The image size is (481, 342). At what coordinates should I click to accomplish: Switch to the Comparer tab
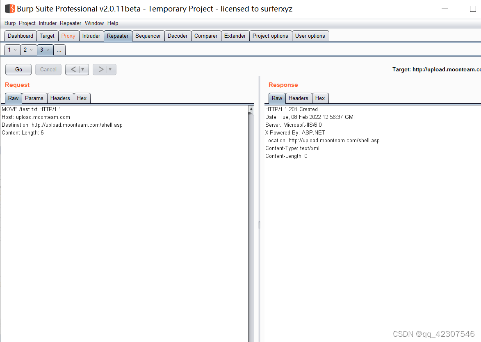(206, 36)
